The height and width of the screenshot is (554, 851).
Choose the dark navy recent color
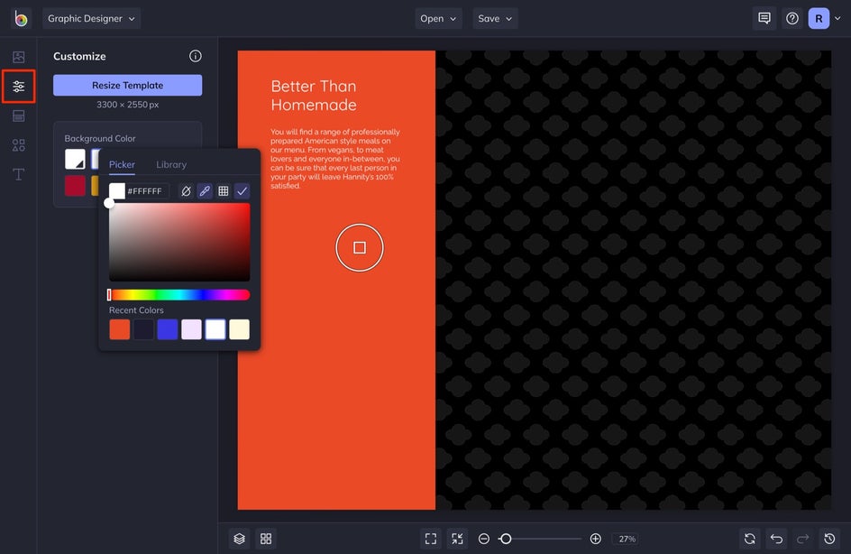[143, 329]
